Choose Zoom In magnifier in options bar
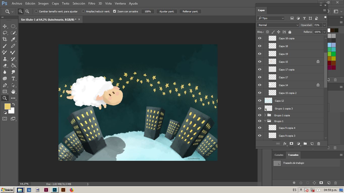 point(20,11)
